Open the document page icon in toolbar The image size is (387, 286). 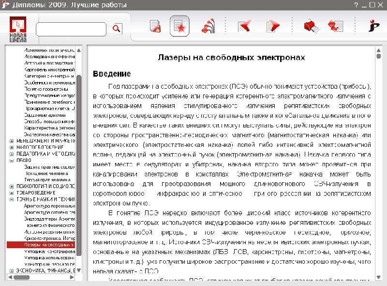[155, 26]
